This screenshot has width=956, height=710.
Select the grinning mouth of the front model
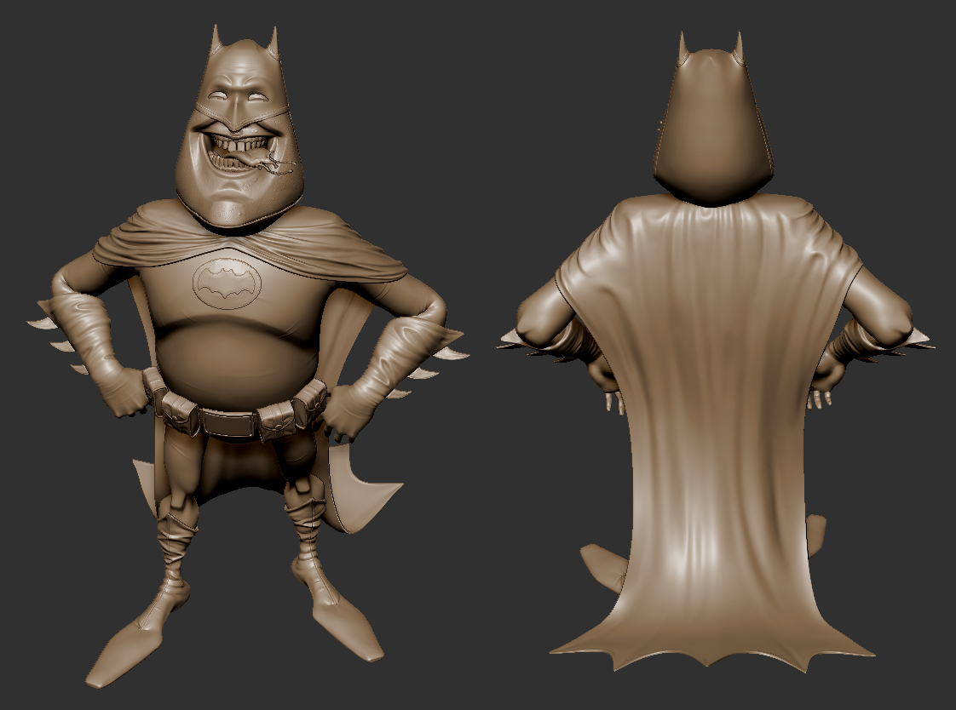[239, 155]
